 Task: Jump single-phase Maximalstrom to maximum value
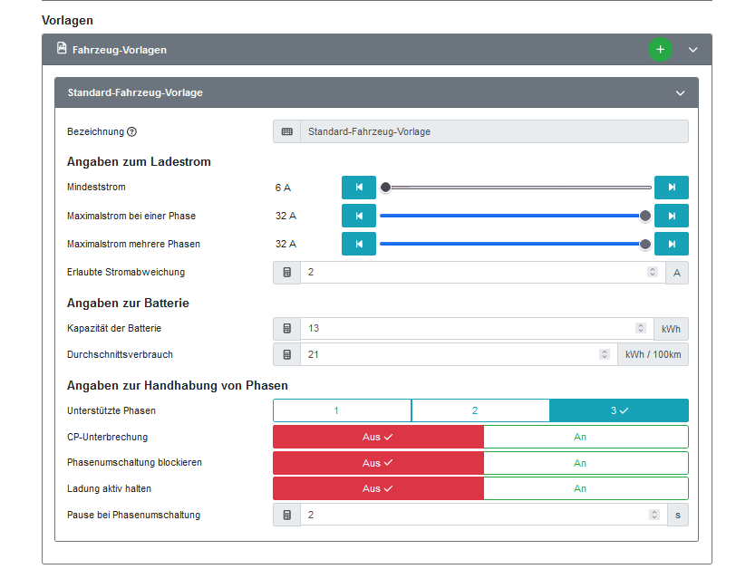(671, 217)
